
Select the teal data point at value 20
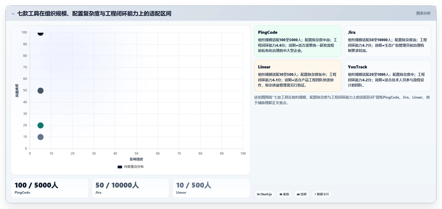coord(40,125)
